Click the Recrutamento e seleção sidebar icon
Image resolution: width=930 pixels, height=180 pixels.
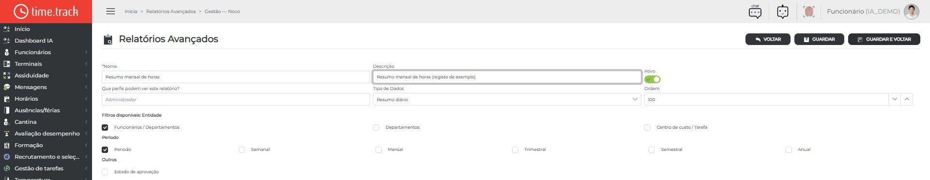7,157
